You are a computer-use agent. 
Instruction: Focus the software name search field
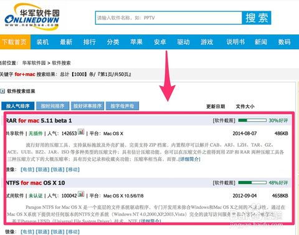pyautogui.click(x=169, y=18)
